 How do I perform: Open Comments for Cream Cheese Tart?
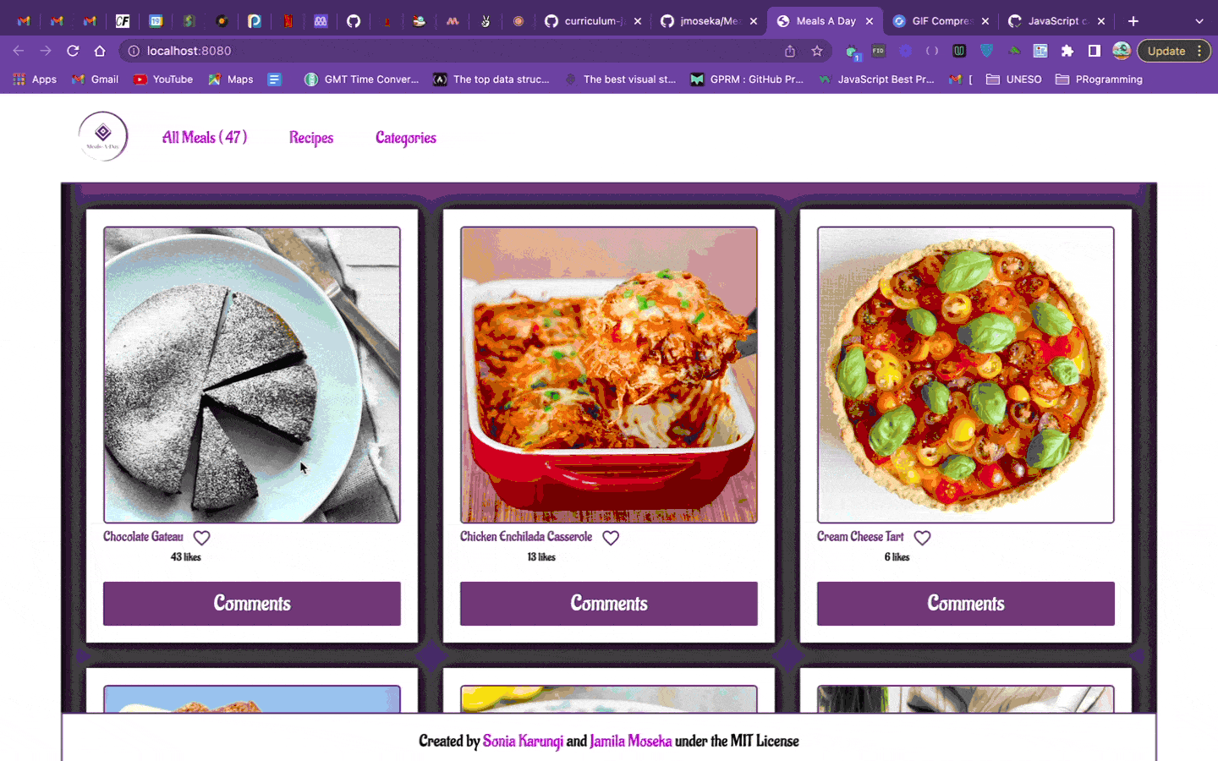[x=966, y=604]
